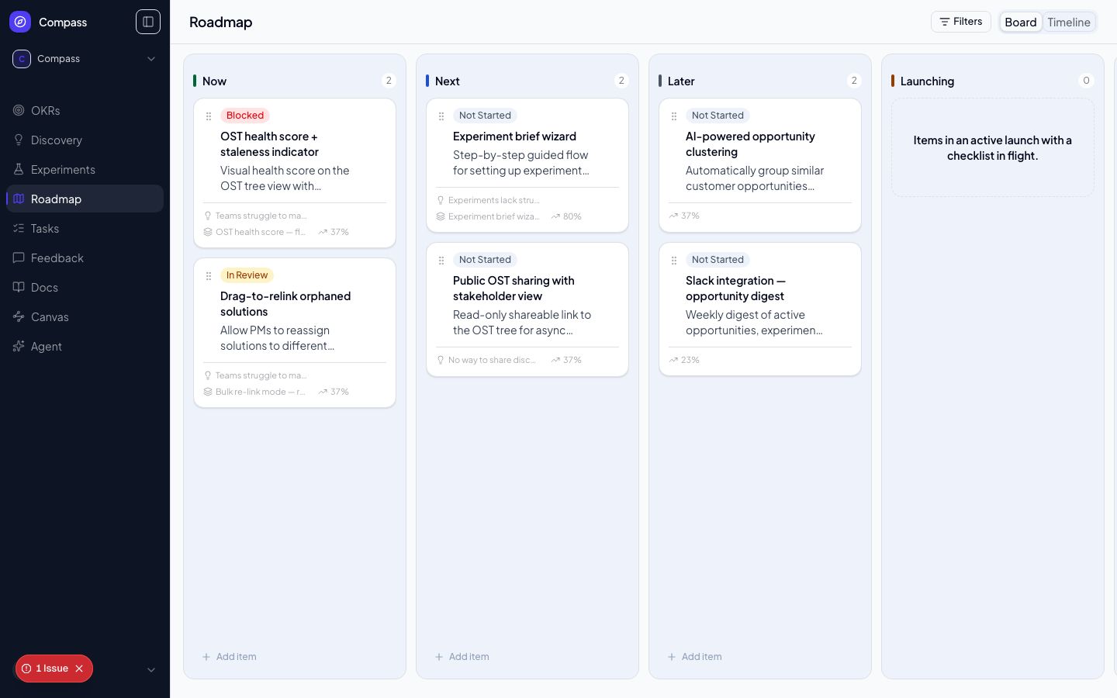This screenshot has width=1117, height=698.
Task: Click the Blocked status badge
Action: (x=245, y=116)
